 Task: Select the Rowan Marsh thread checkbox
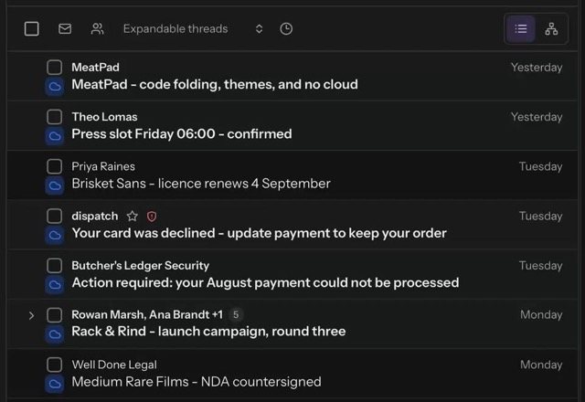click(x=55, y=315)
